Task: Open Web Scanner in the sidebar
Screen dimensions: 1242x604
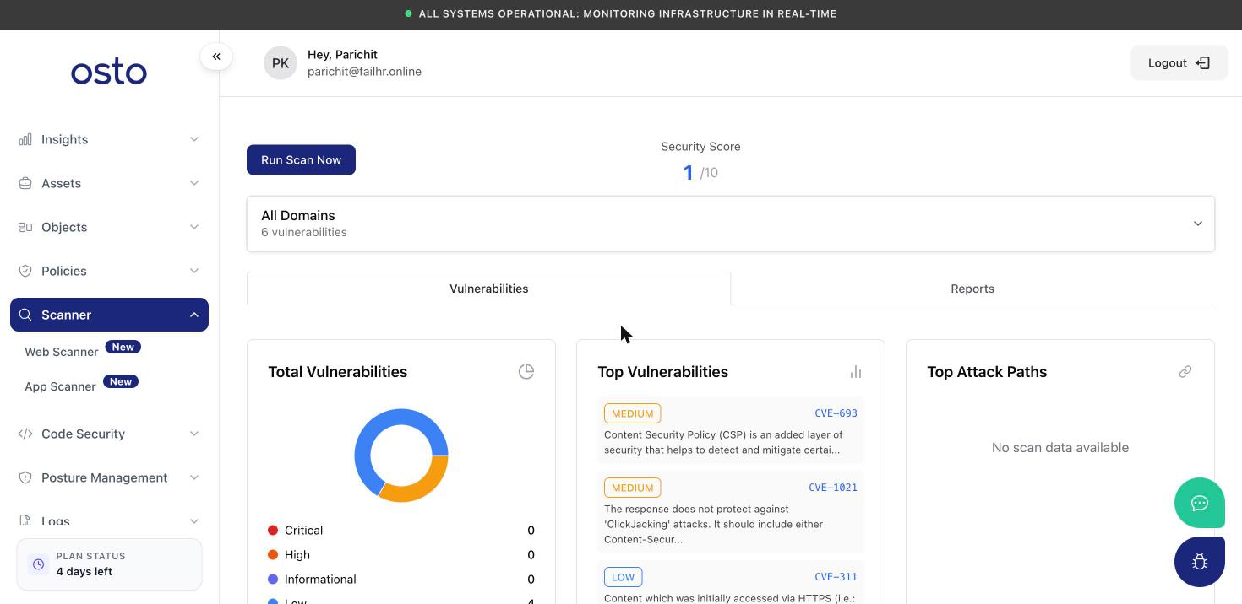Action: [x=62, y=352]
